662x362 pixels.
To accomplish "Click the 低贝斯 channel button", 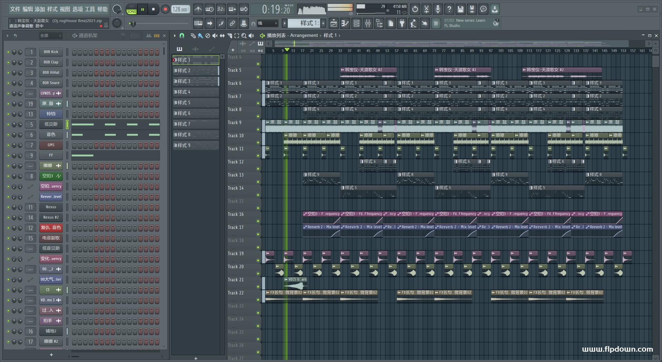I will pos(51,124).
